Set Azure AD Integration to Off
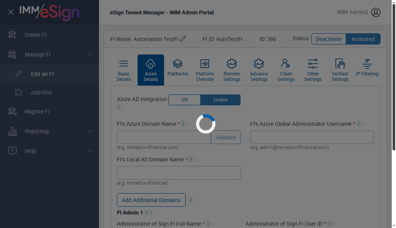 tap(184, 100)
